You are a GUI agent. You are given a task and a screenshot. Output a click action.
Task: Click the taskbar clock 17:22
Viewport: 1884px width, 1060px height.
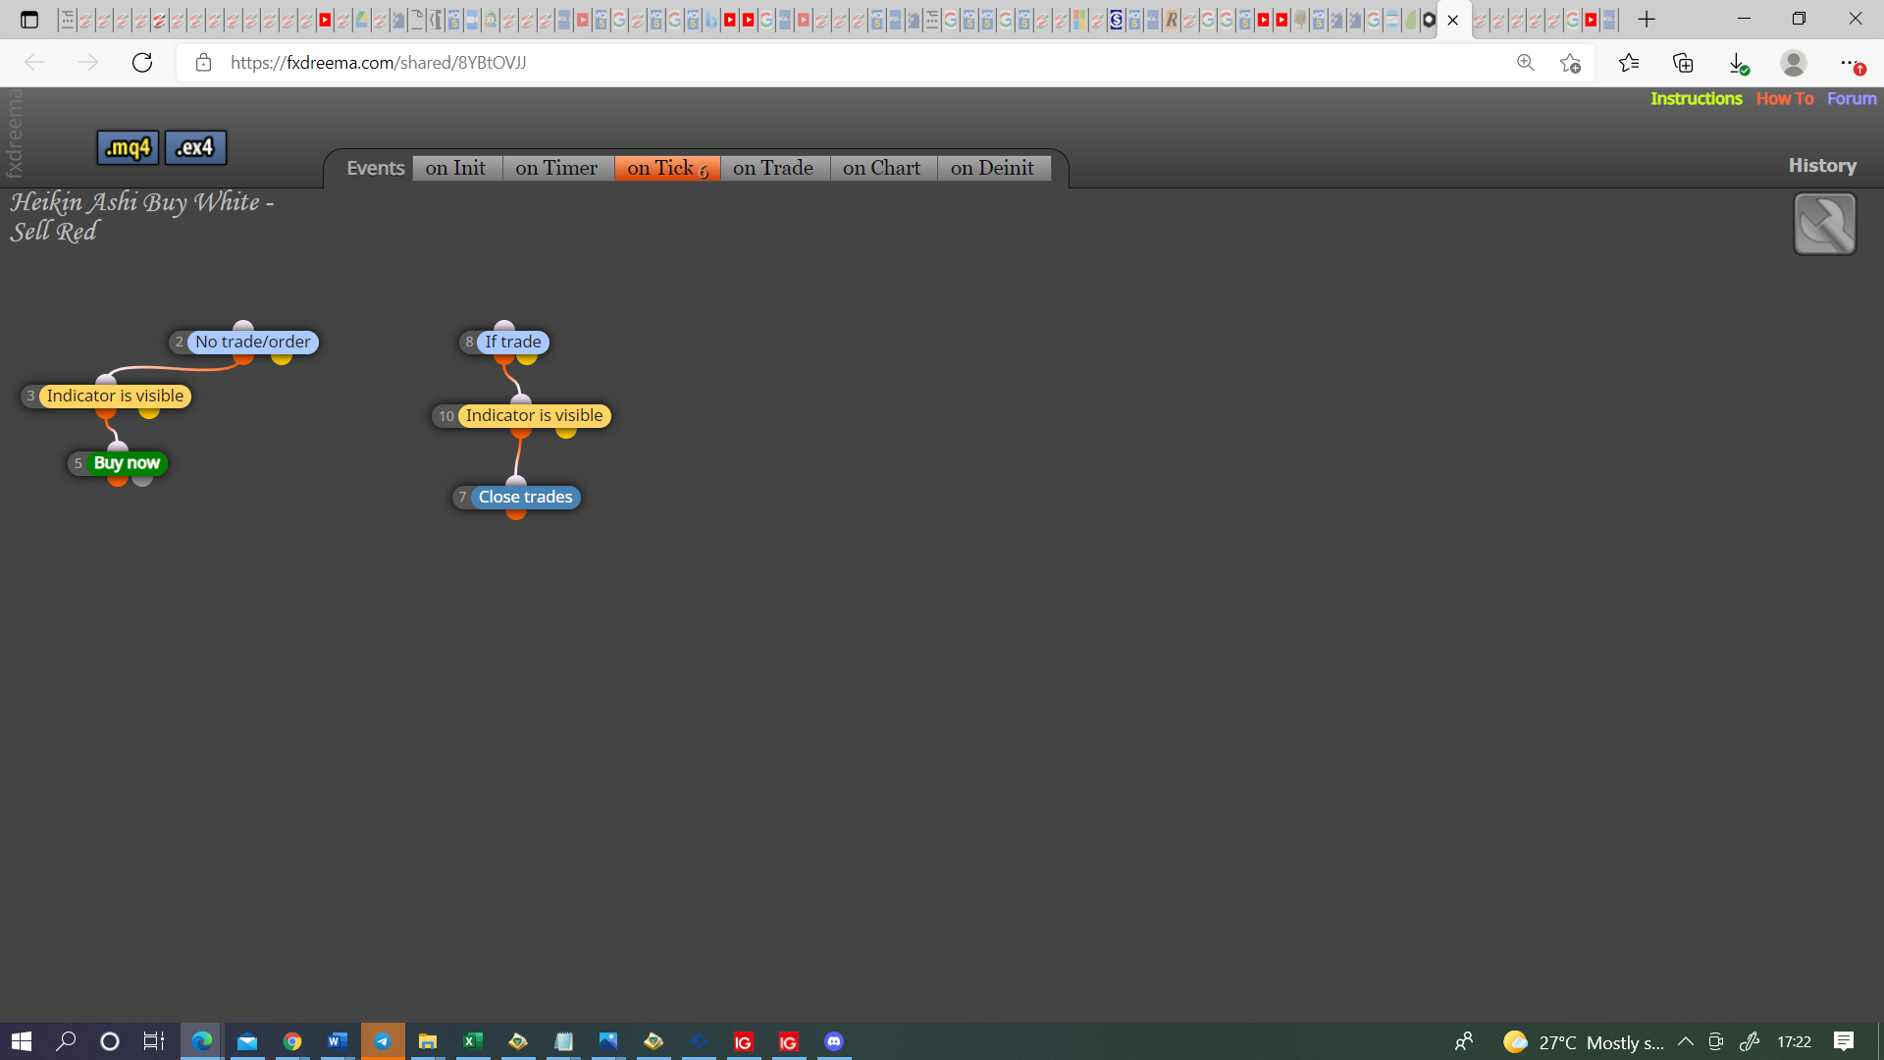[1794, 1041]
